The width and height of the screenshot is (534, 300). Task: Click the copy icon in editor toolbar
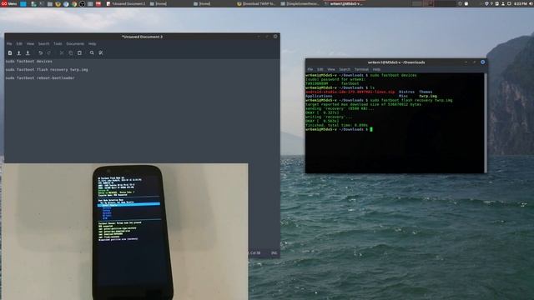[x=70, y=53]
